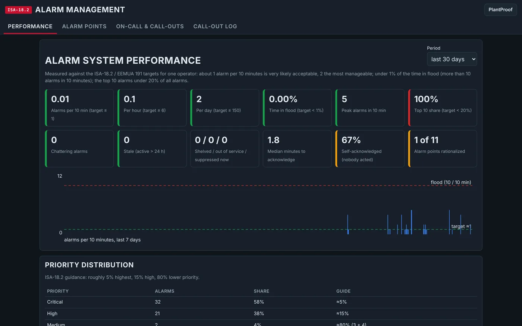Switch to the Performance tab
Viewport: 522px width, 326px height.
coord(30,26)
